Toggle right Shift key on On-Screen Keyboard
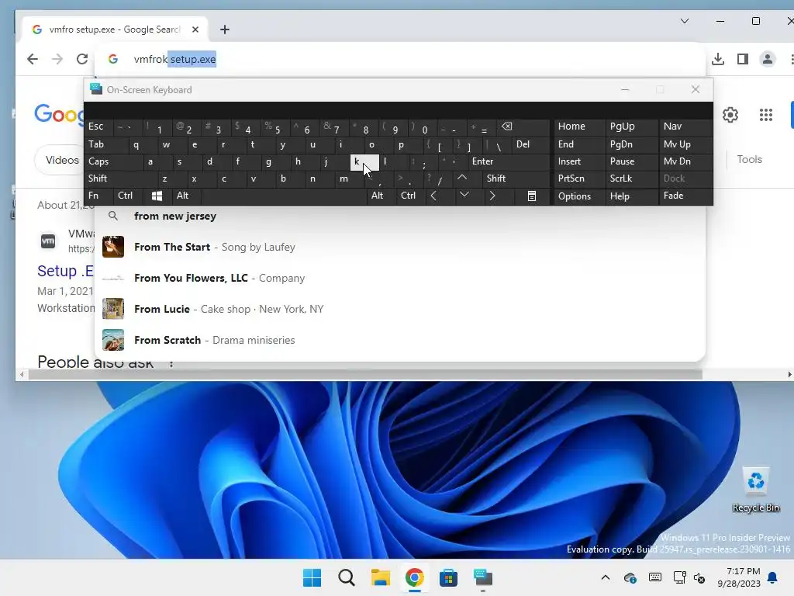Viewport: 794px width, 596px height. [x=516, y=178]
